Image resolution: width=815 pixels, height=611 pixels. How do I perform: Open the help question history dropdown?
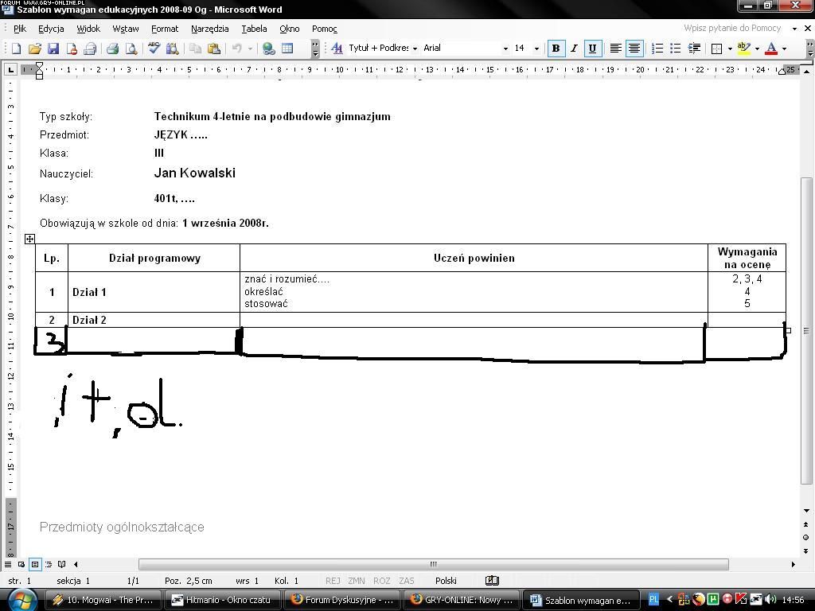tap(794, 29)
